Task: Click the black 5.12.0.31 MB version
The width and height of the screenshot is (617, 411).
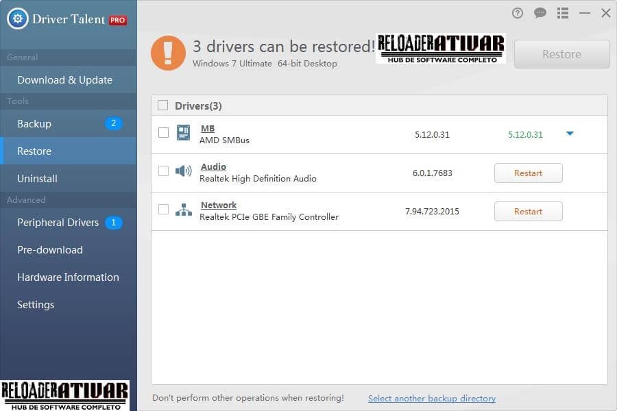Action: [x=432, y=135]
